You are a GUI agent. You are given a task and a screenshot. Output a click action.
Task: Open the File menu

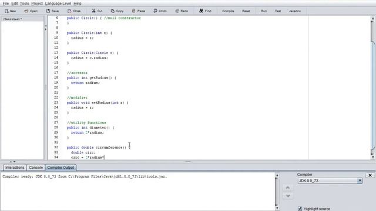(x=6, y=4)
